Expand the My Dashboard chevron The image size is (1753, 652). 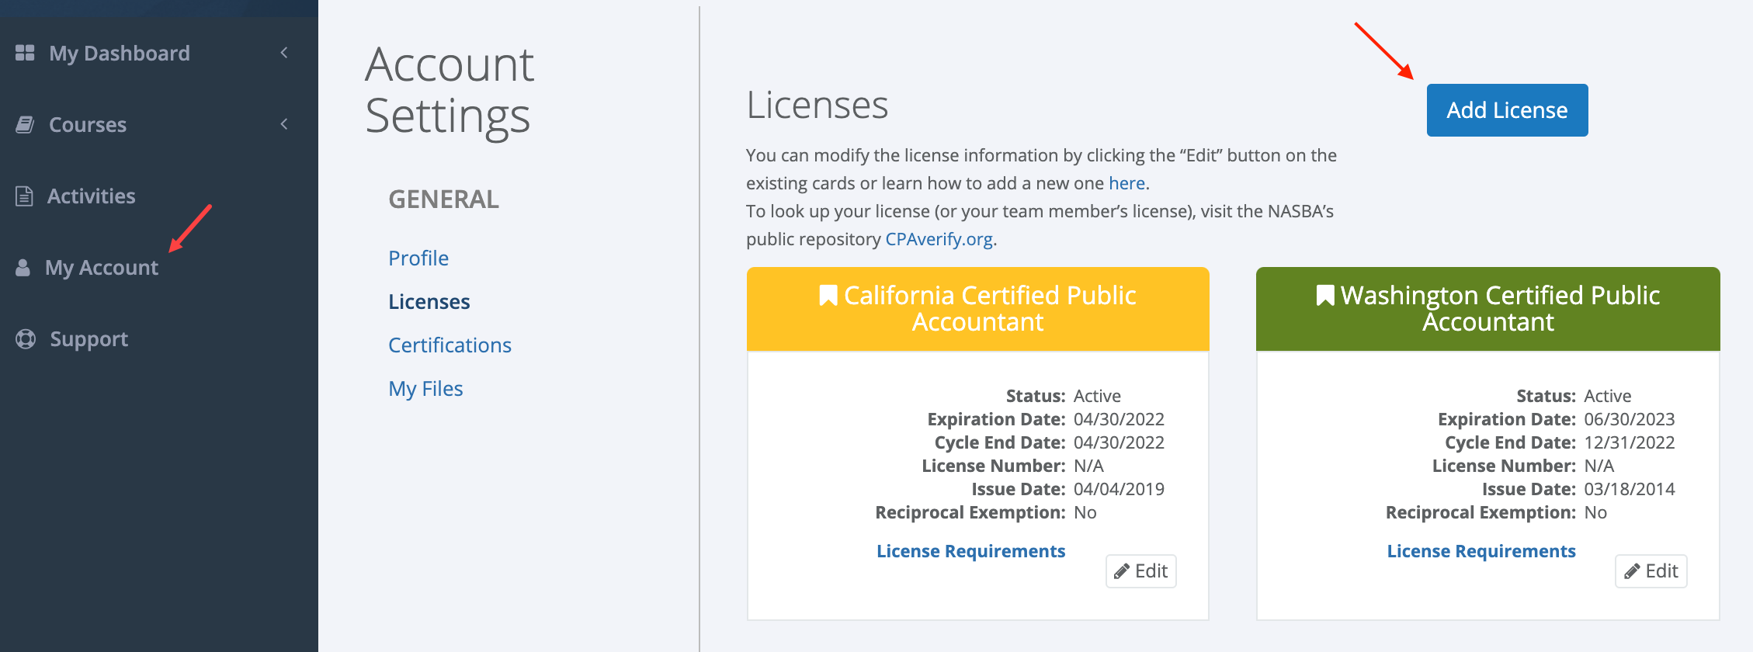click(x=284, y=52)
